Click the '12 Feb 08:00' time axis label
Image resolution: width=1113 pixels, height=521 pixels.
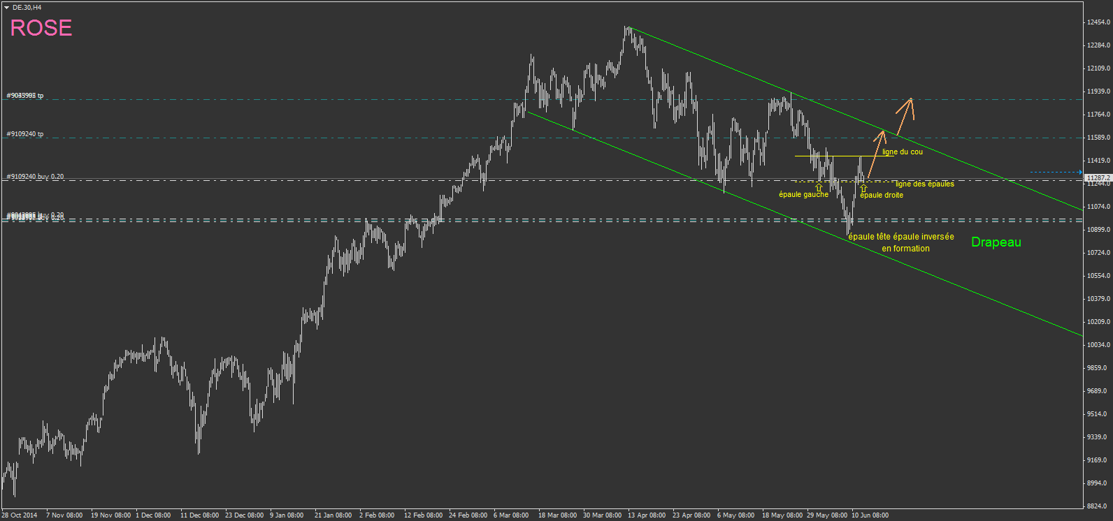pyautogui.click(x=424, y=515)
